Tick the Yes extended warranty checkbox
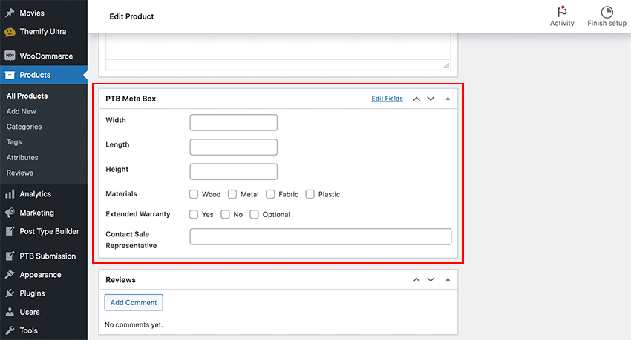Image resolution: width=631 pixels, height=340 pixels. 194,214
